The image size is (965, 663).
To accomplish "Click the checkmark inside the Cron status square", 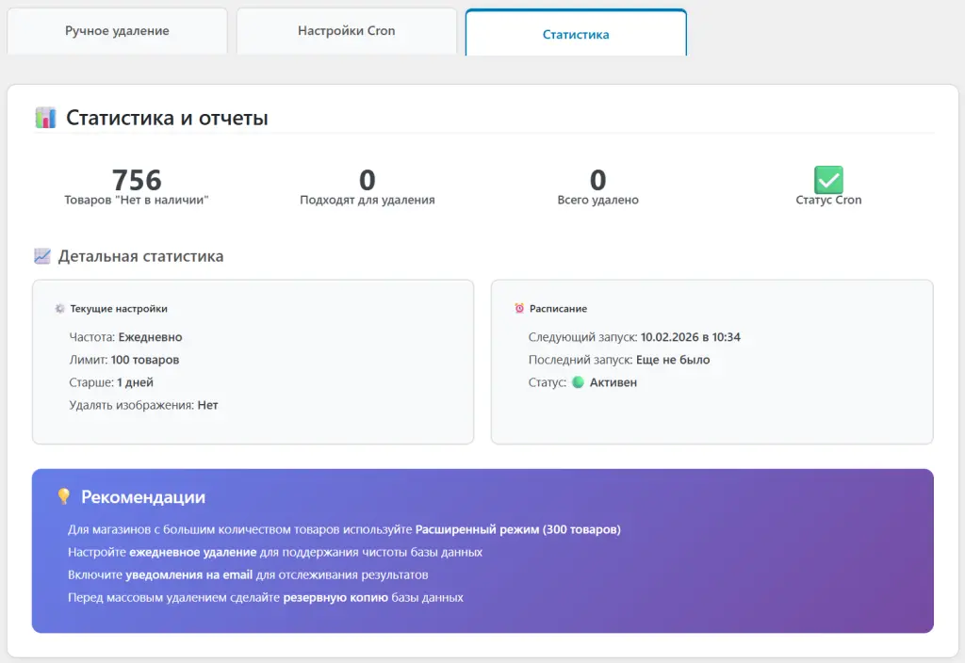I will [826, 179].
